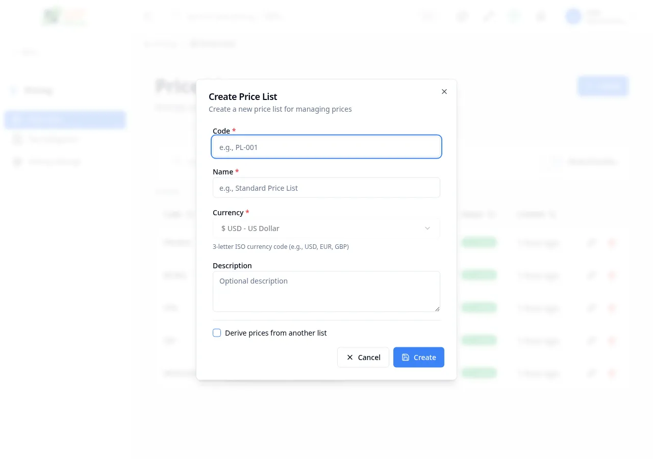Cancel the Create Price List dialog
653x459 pixels.
click(363, 357)
